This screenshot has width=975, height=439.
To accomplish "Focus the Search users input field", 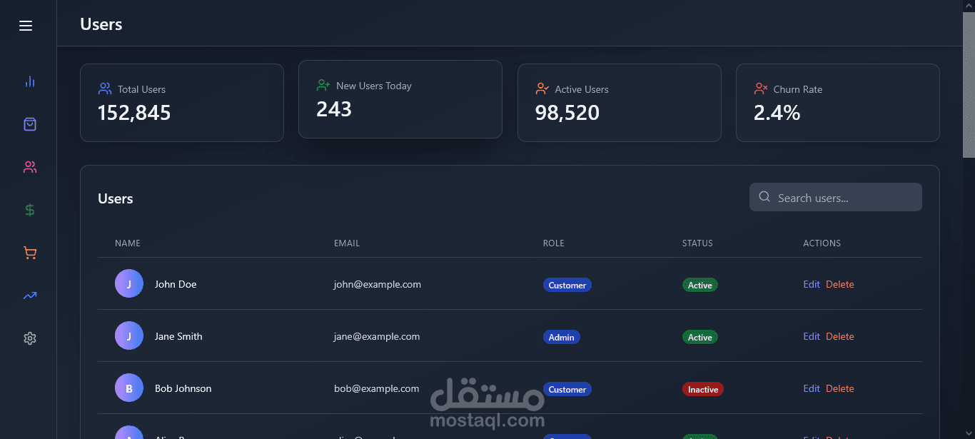I will click(x=836, y=197).
